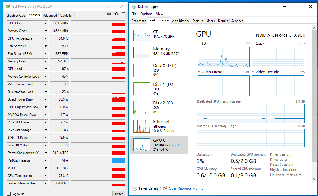Open Memory Clock sensor dropdown
Screen dimensions: 318x196
click(x=46, y=31)
